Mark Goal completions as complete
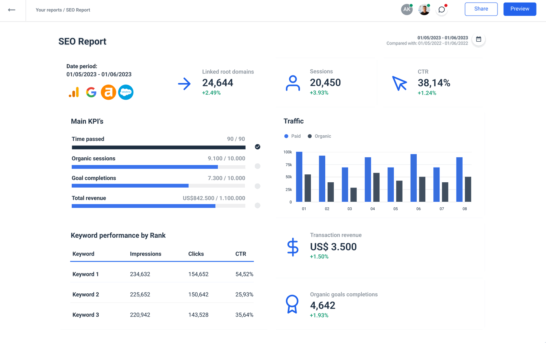 click(x=257, y=186)
